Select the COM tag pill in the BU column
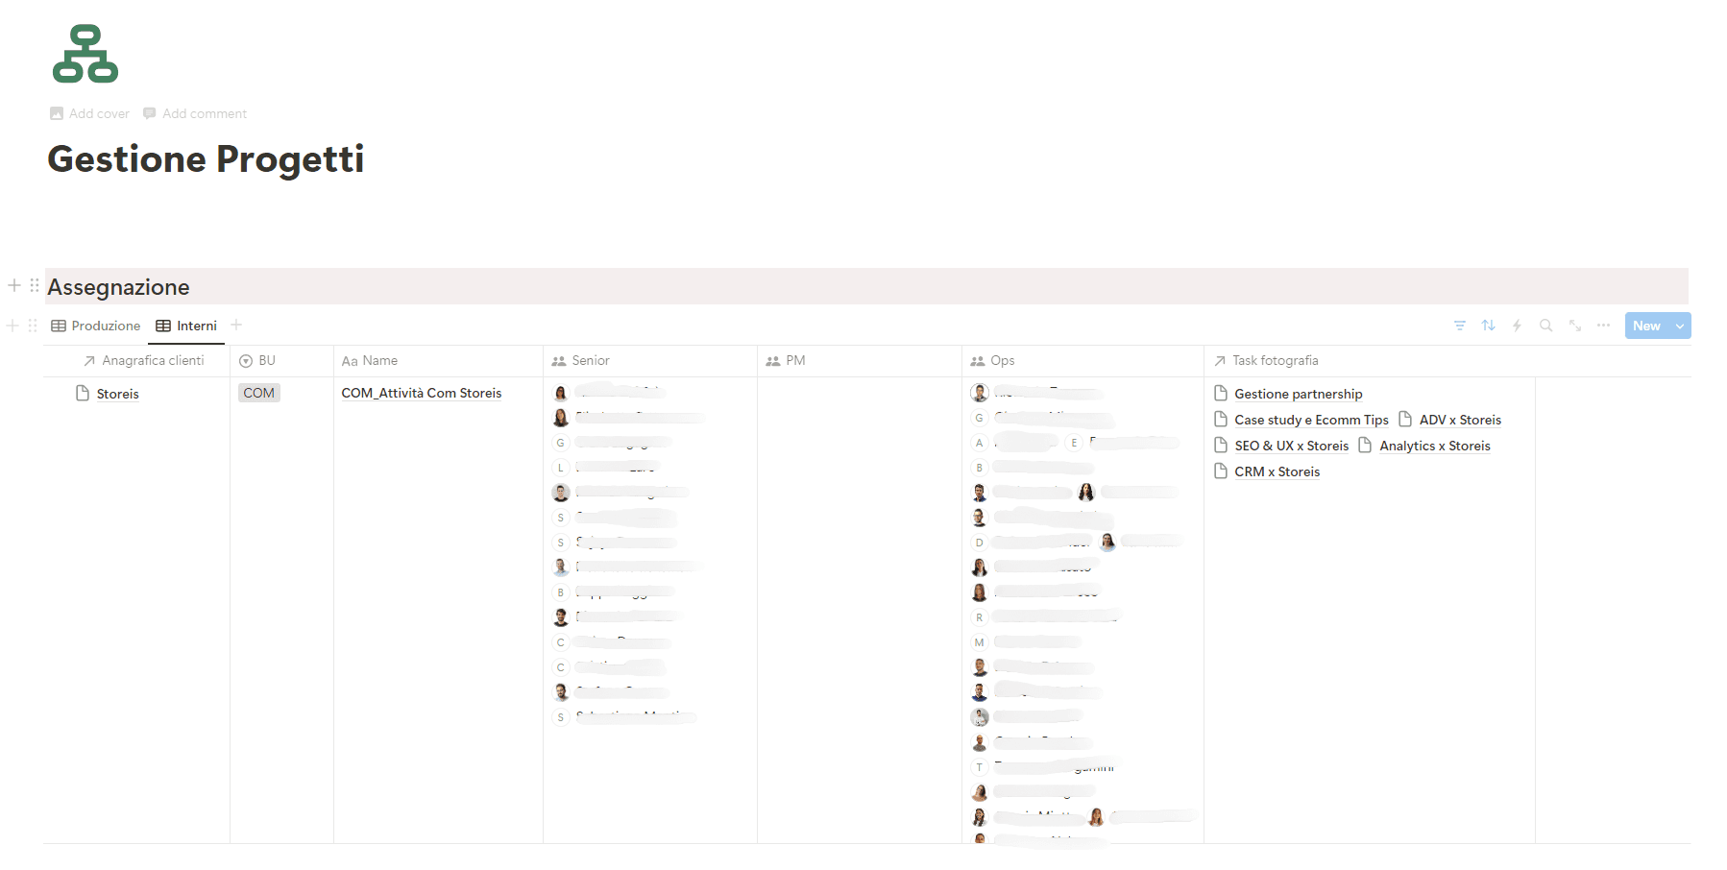Viewport: 1727px width, 870px height. coord(258,392)
